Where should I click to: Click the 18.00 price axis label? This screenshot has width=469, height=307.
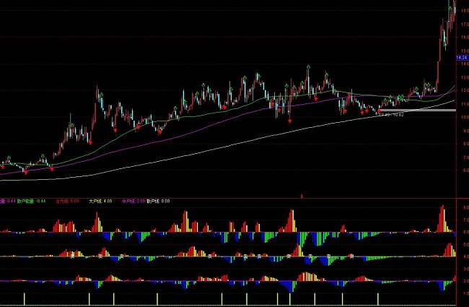coord(462,10)
